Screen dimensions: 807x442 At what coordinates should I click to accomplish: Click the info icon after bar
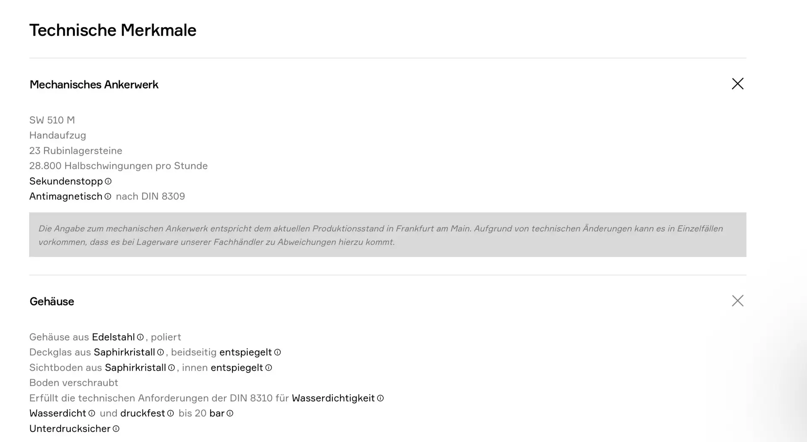230,413
